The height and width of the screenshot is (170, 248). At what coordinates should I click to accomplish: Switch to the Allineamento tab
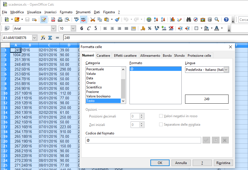click(150, 56)
